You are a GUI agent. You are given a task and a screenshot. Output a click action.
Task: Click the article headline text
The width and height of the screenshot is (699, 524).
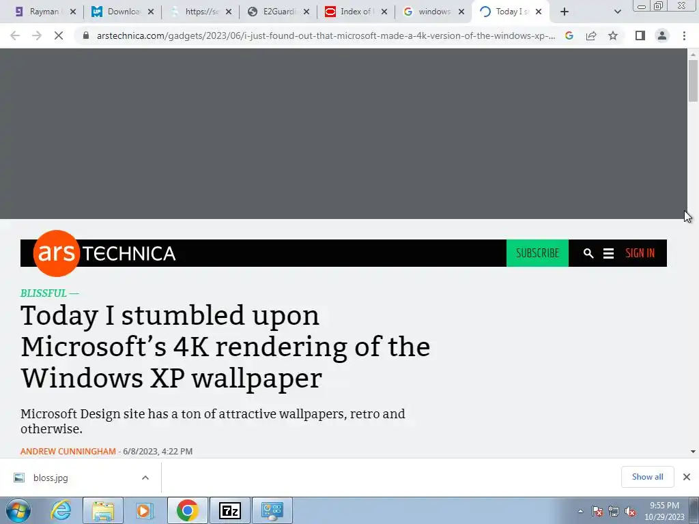[x=225, y=346]
